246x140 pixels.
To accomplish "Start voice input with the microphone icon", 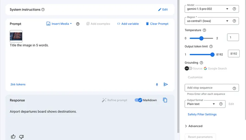I will pyautogui.click(x=157, y=84).
